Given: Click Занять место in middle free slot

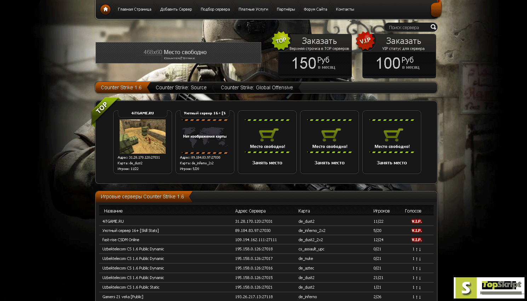Looking at the screenshot, I should click(330, 163).
